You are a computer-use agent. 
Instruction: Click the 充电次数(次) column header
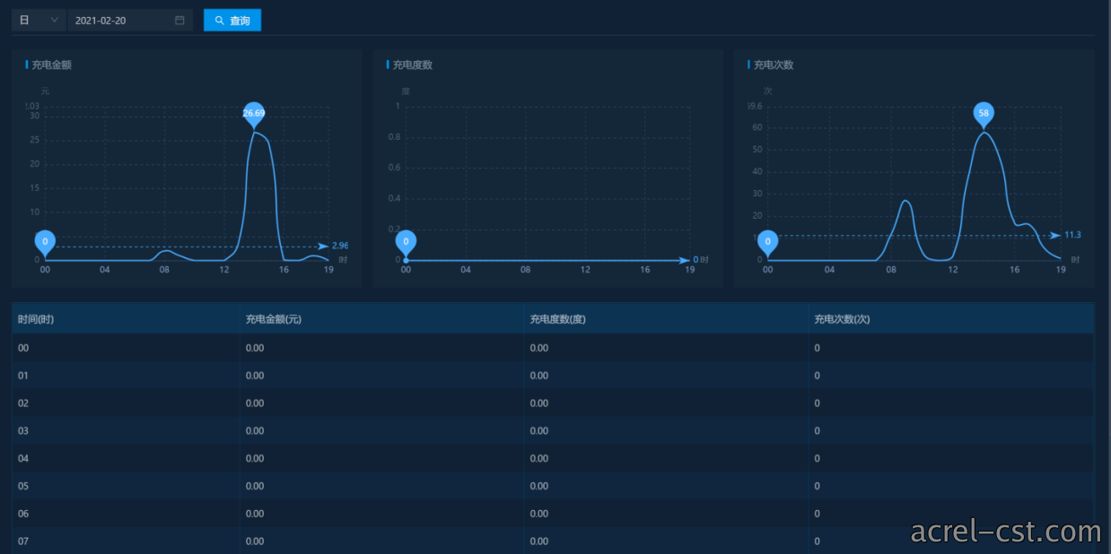[842, 319]
